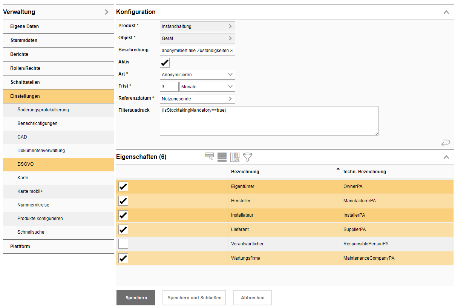Sort by the Bezeichnung column header

[x=245, y=172]
